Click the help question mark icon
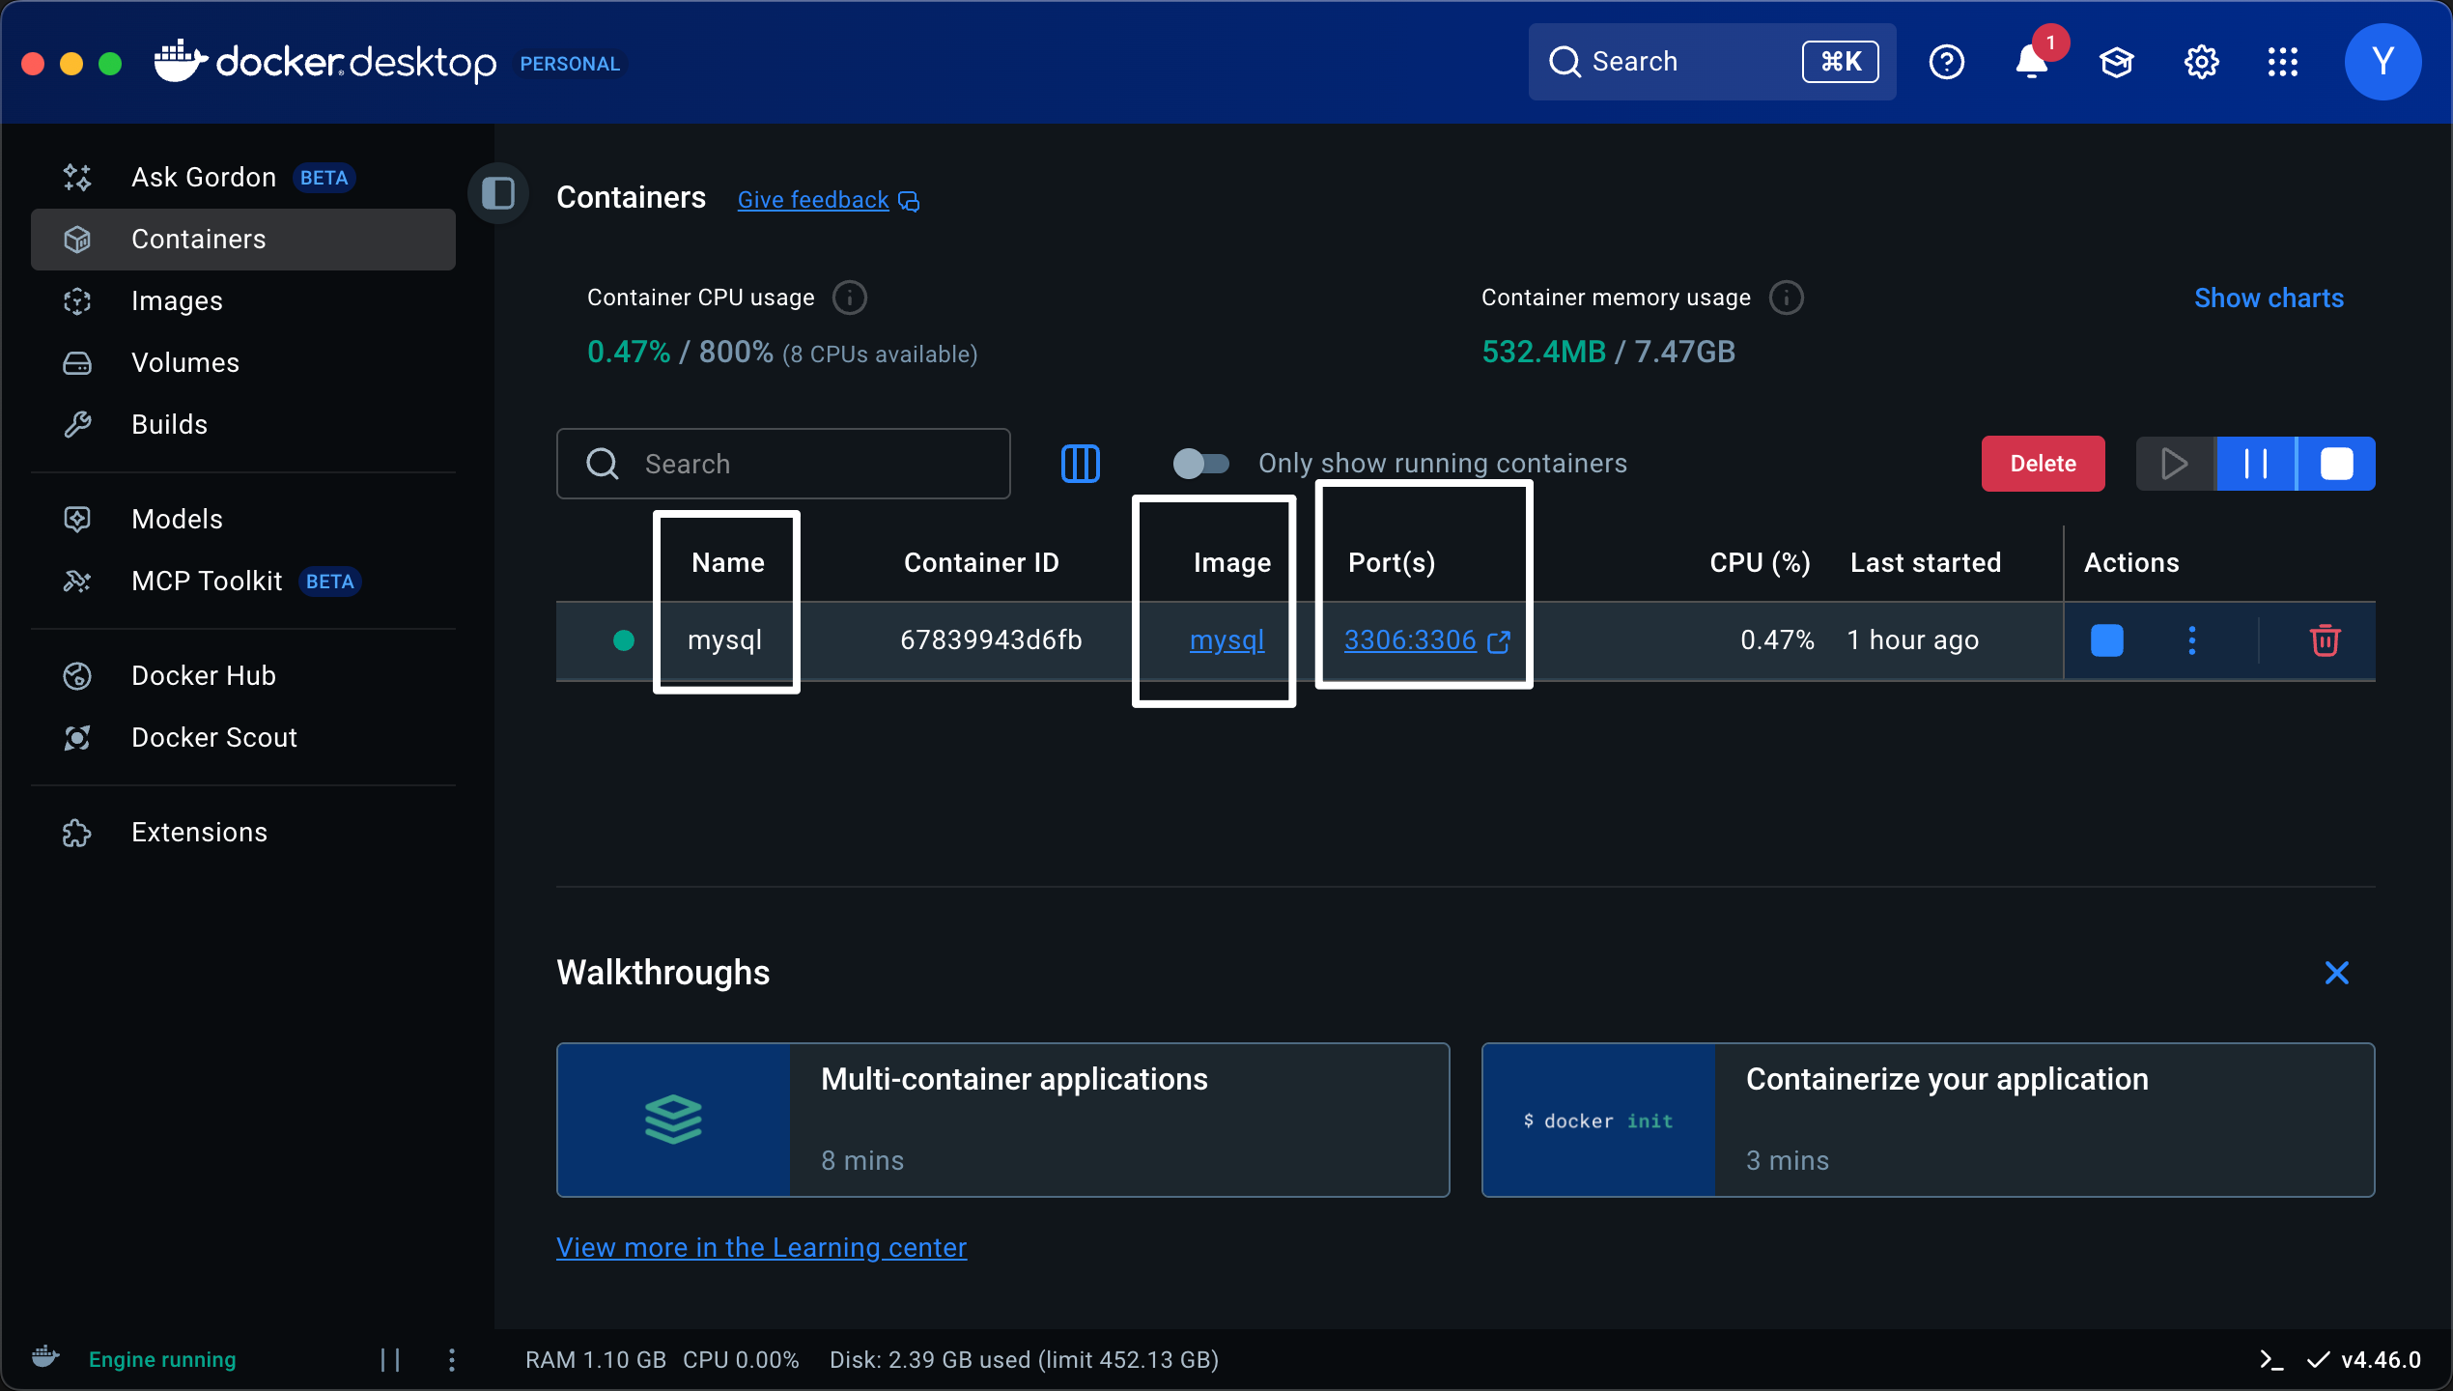The height and width of the screenshot is (1391, 2453). pyautogui.click(x=1946, y=63)
